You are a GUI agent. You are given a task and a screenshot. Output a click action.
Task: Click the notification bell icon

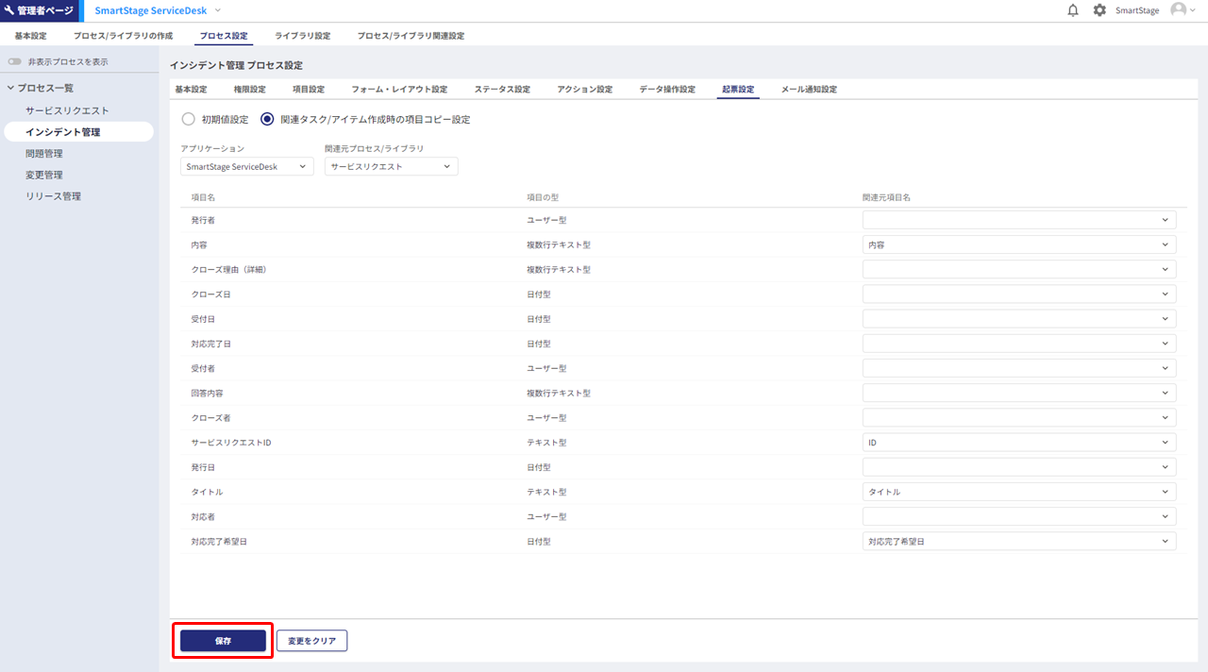tap(1073, 10)
